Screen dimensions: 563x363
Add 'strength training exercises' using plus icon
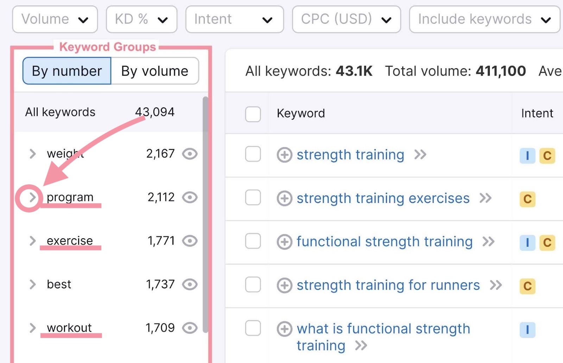pyautogui.click(x=284, y=198)
